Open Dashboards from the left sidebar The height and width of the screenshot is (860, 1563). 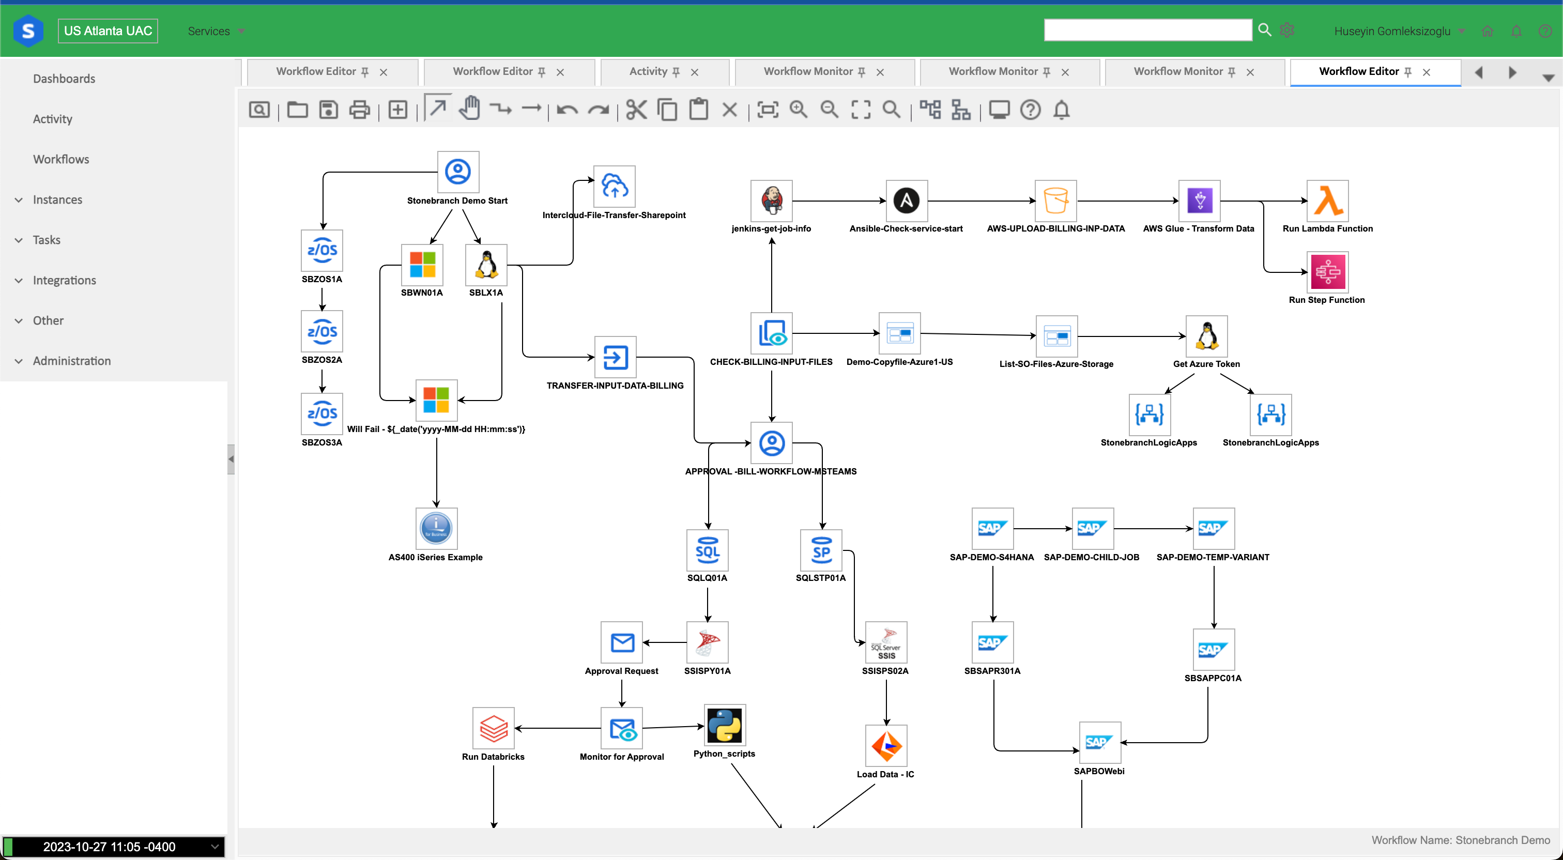coord(64,78)
